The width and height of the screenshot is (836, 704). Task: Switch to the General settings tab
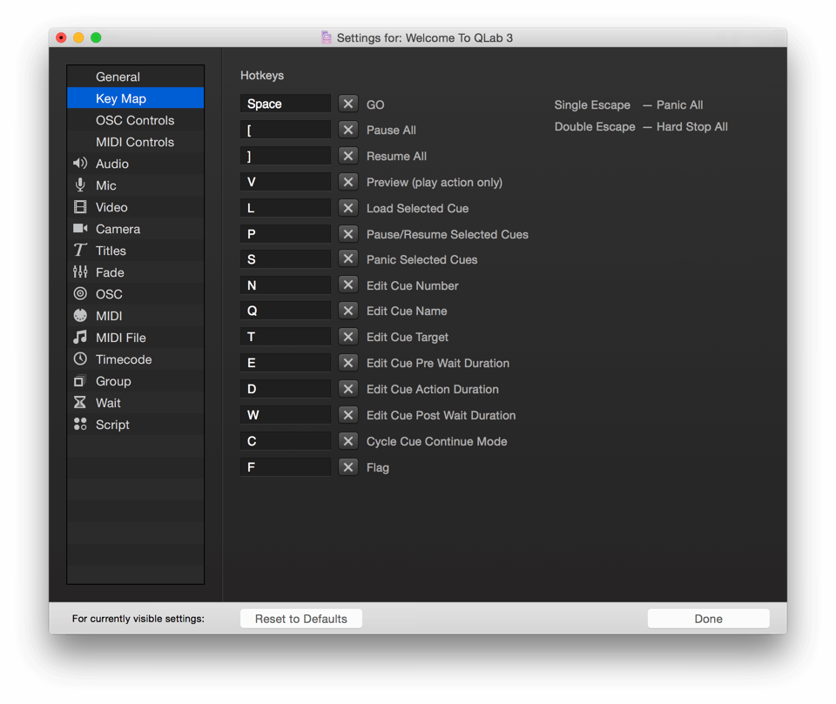[x=118, y=77]
